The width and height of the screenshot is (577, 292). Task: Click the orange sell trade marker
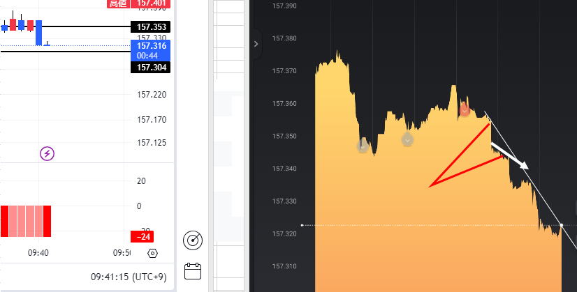[x=465, y=109]
